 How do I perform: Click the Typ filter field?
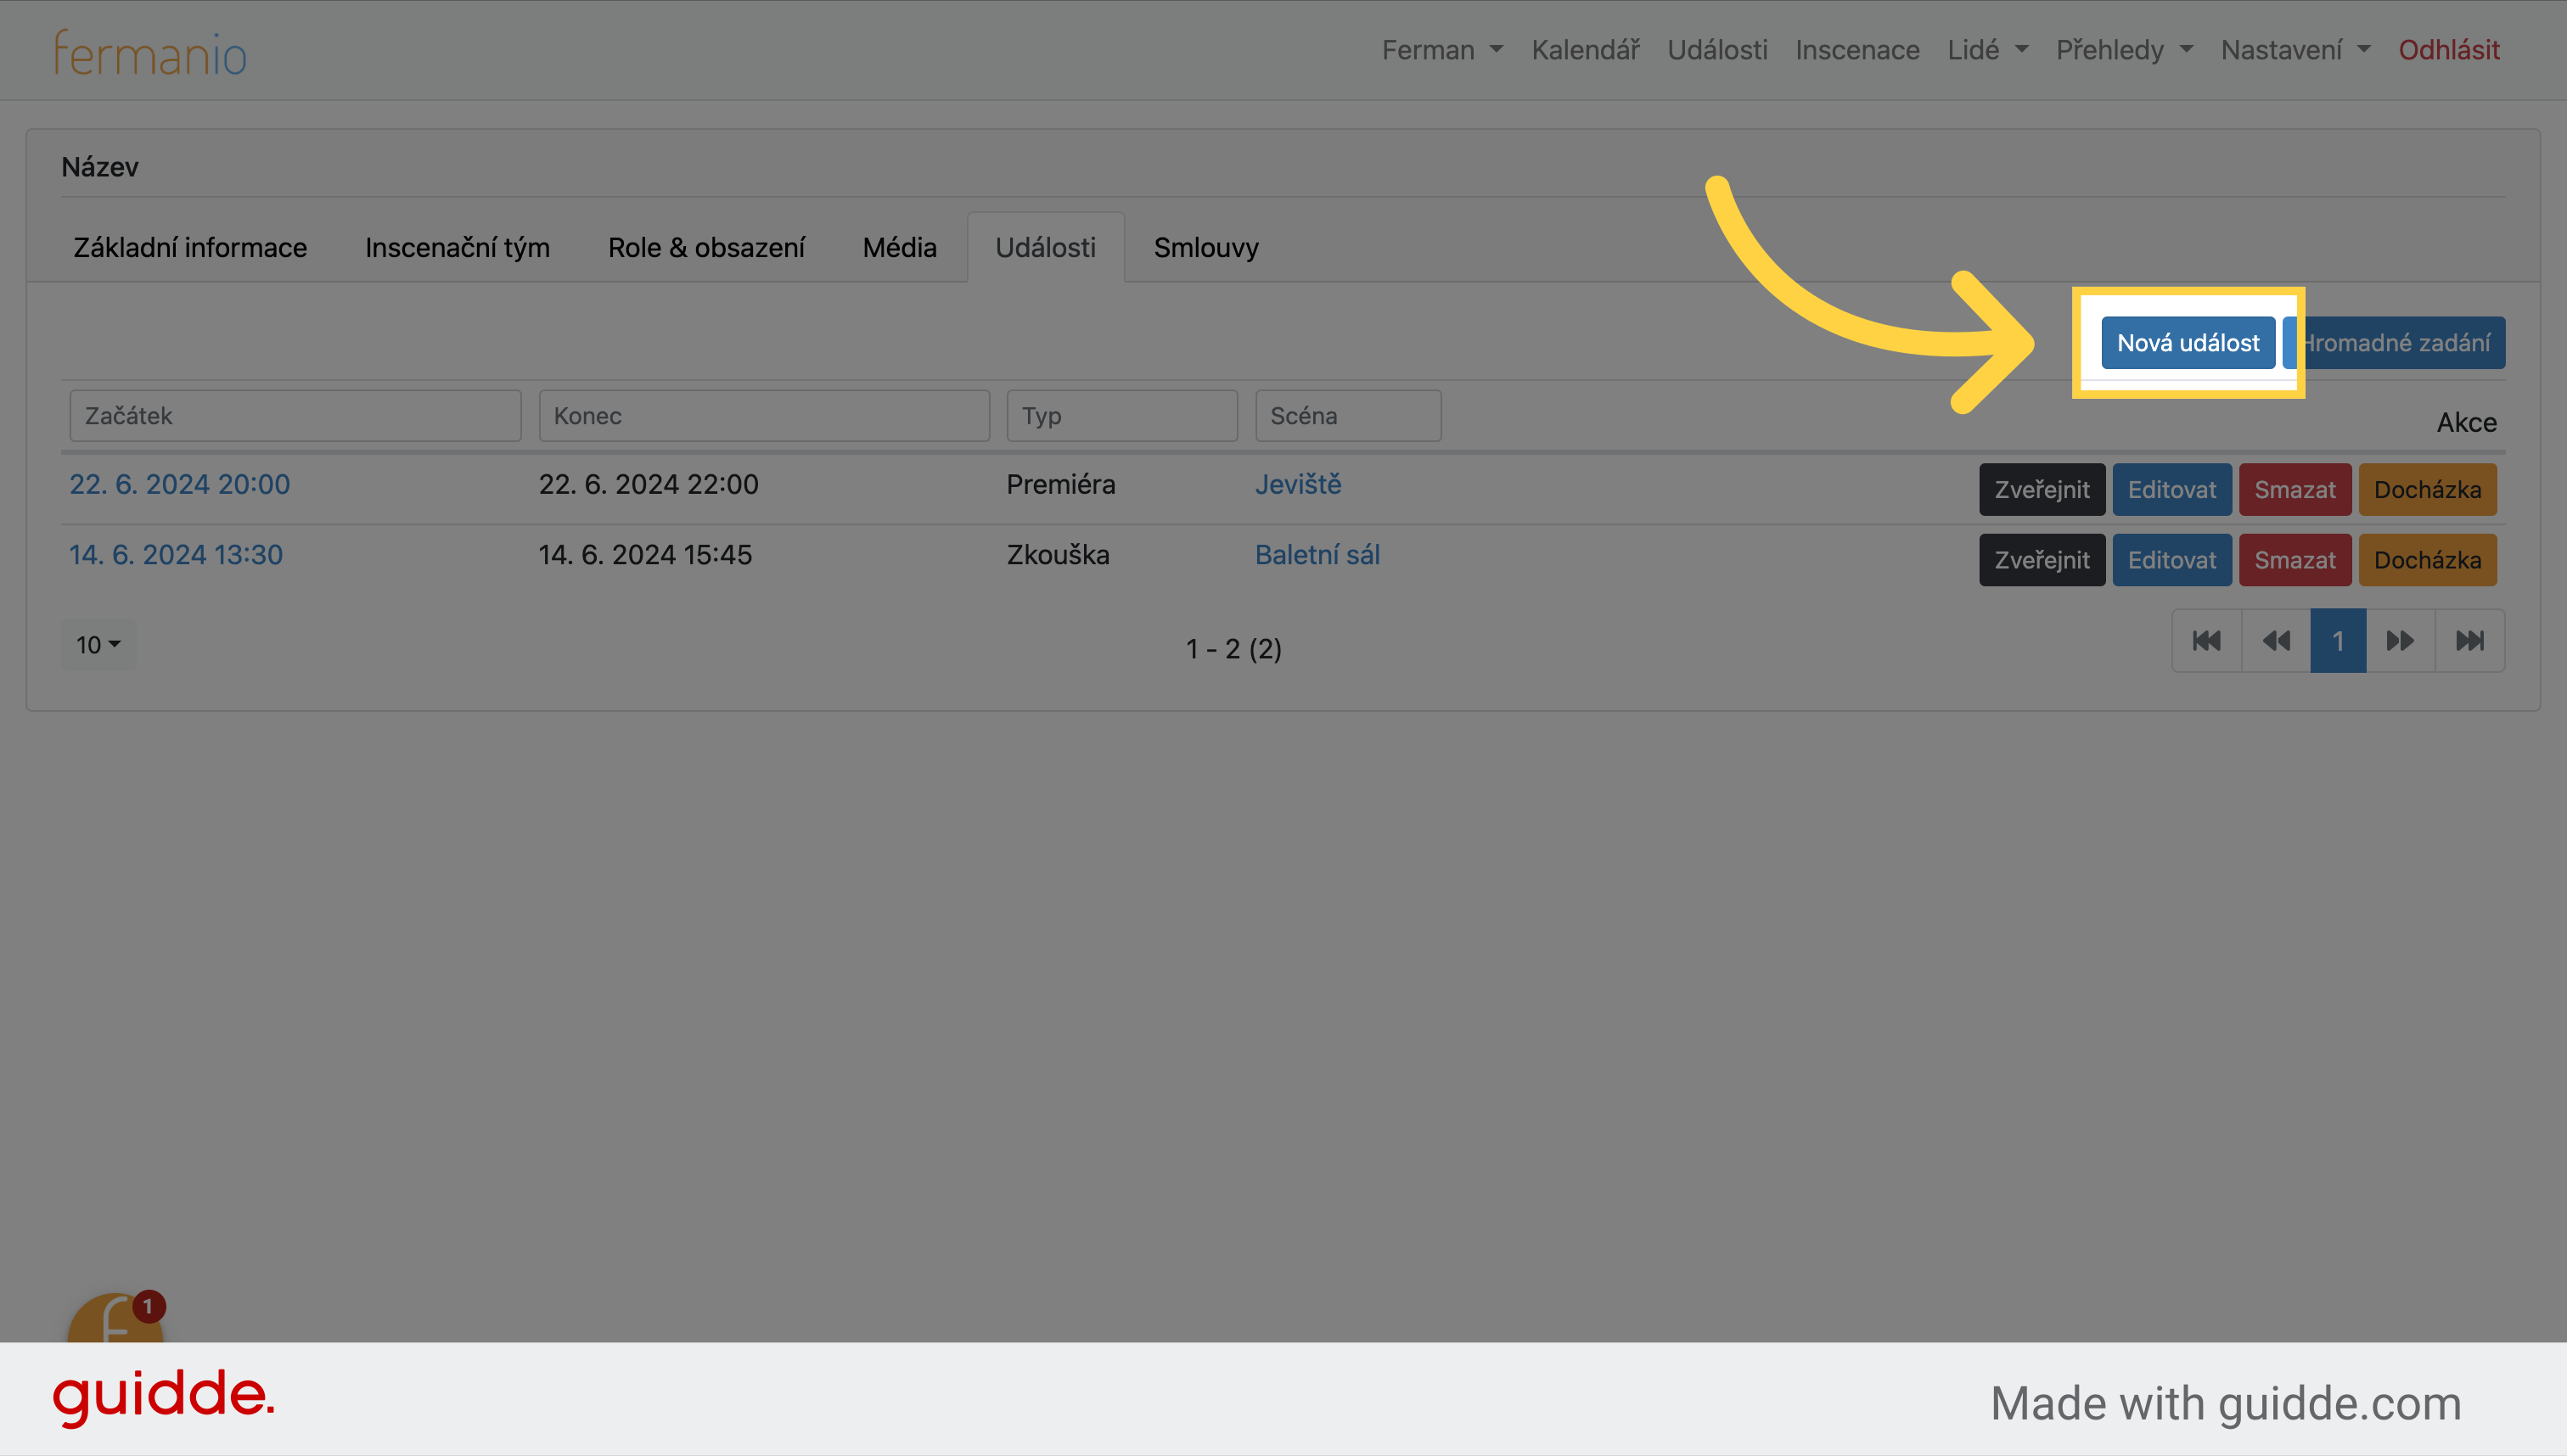(x=1122, y=416)
